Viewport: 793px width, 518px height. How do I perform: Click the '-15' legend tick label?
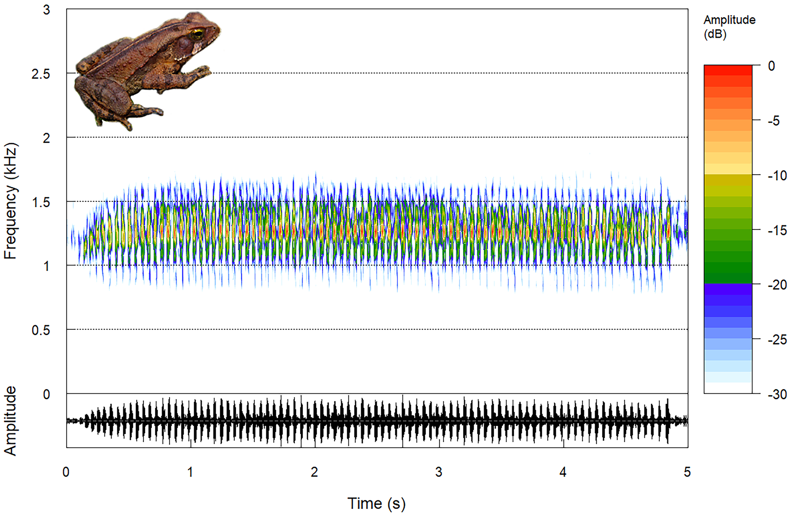coord(777,230)
